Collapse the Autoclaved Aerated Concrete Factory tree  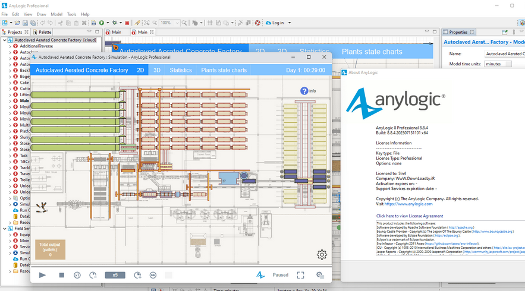tap(5, 40)
